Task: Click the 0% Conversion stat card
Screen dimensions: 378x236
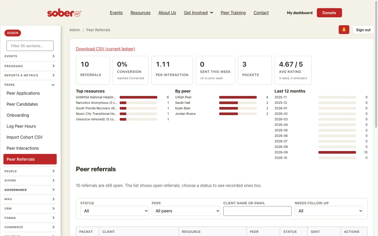Action: (x=130, y=70)
